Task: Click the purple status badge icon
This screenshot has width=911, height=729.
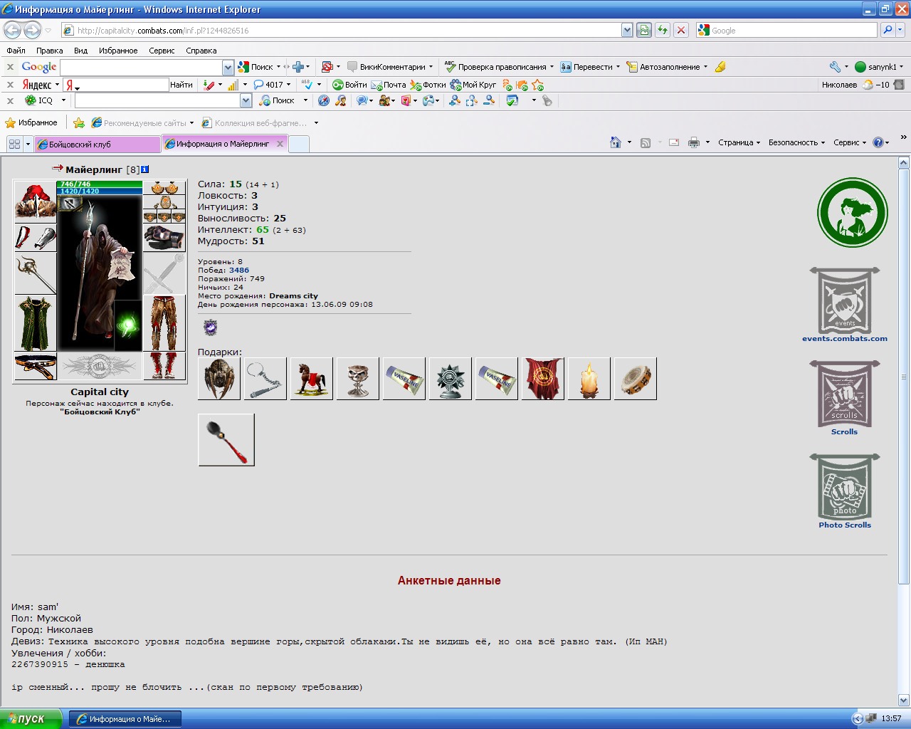Action: click(210, 327)
